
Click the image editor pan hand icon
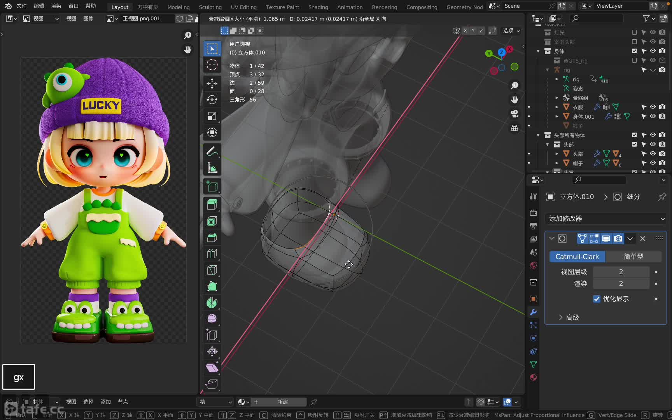[x=188, y=50]
